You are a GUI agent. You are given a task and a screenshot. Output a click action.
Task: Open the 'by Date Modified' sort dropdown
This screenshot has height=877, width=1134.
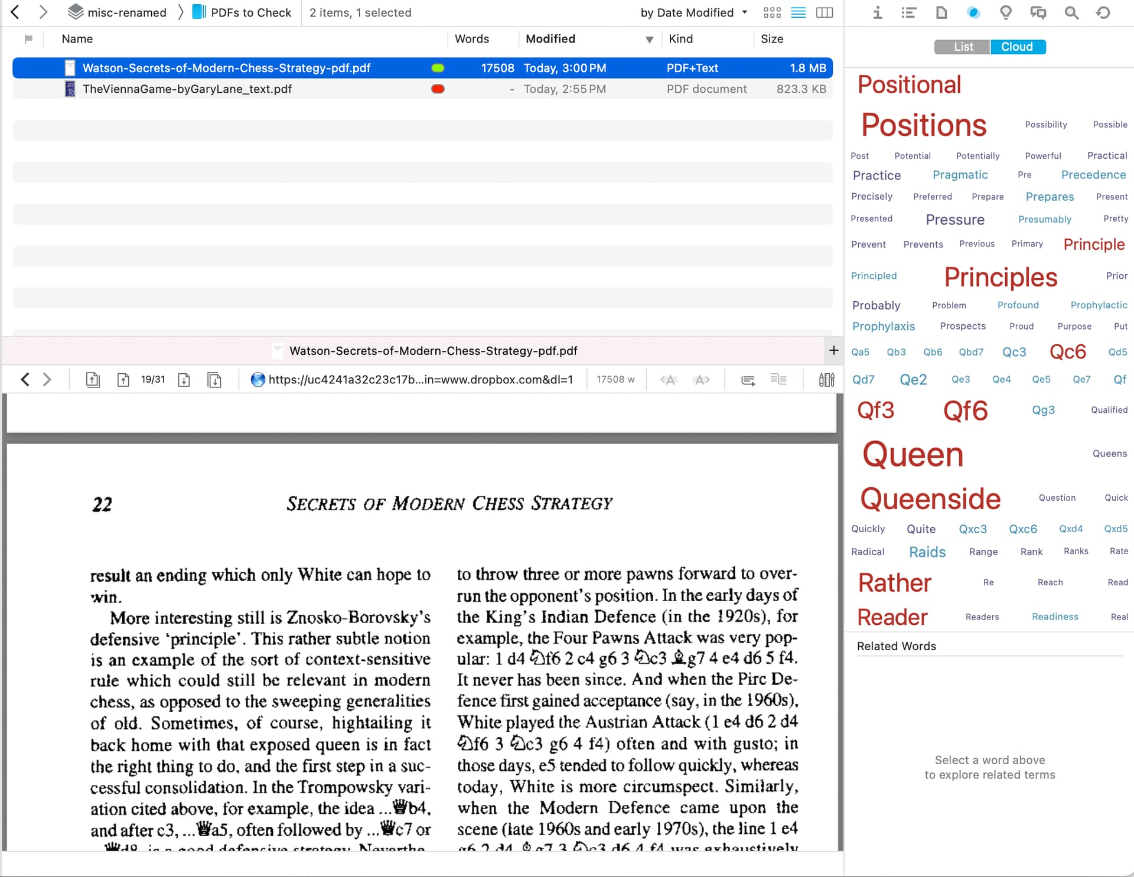[x=694, y=12]
